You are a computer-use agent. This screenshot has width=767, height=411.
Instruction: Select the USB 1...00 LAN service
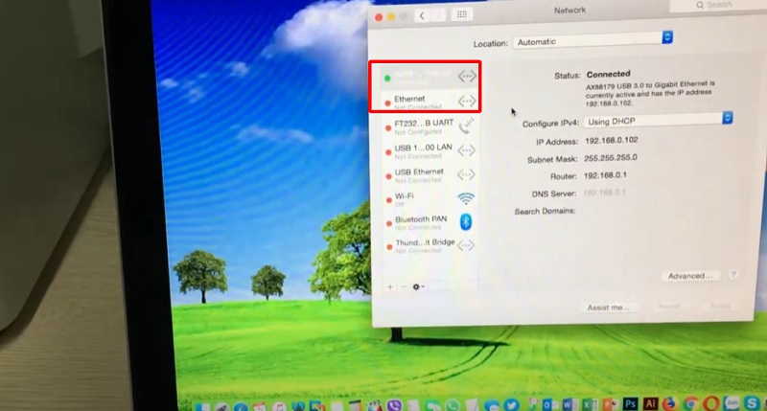(429, 150)
